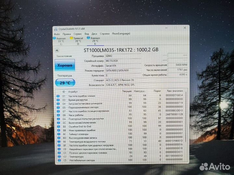This screenshot has height=175, width=234.
Task: Click the rotation speed value 5400 RPM
Action: (x=177, y=65)
